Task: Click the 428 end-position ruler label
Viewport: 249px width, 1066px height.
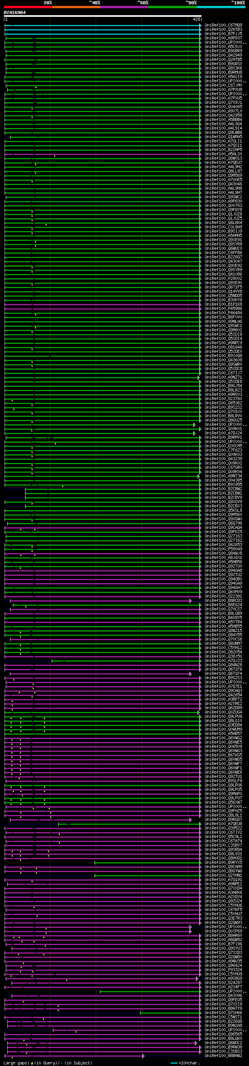Action: (196, 19)
